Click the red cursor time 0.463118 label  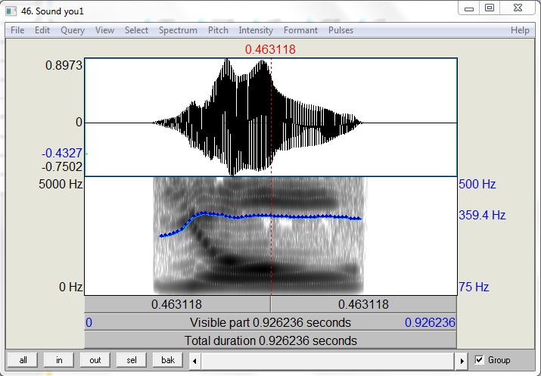[x=271, y=49]
